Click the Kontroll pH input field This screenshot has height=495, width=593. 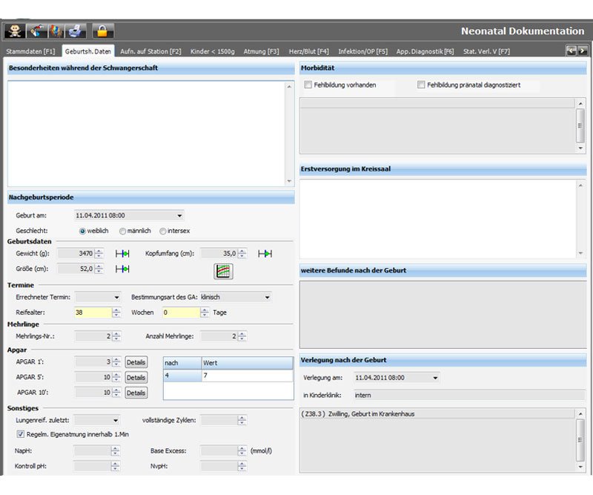pos(93,466)
